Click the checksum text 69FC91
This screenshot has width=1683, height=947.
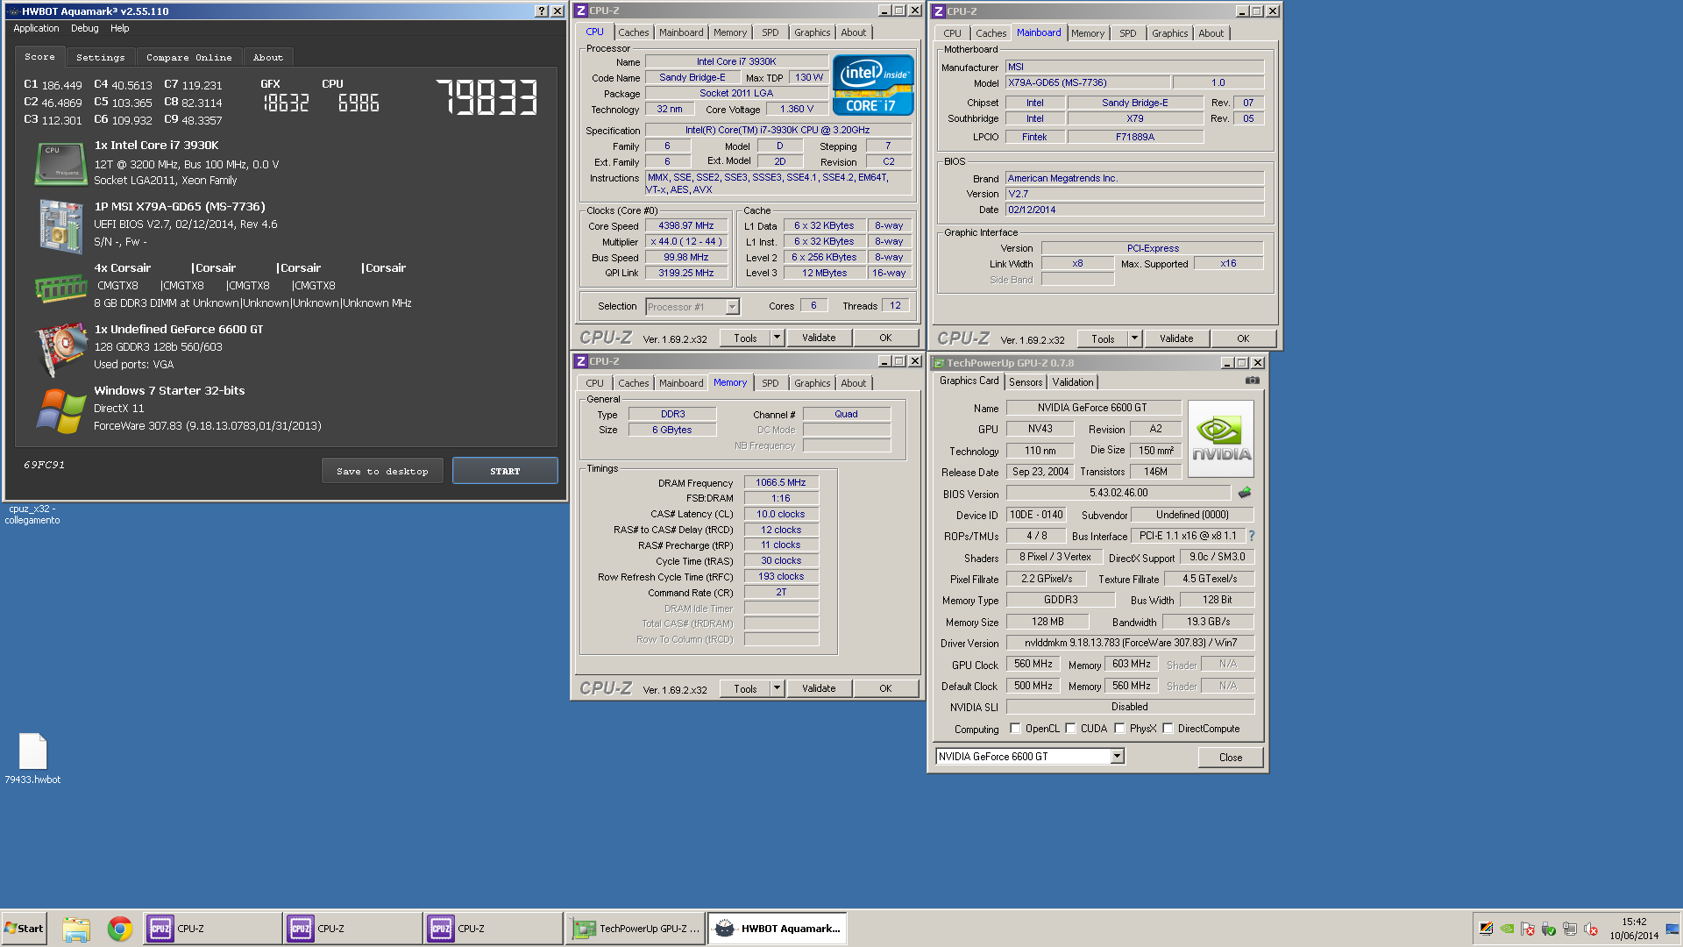point(44,465)
